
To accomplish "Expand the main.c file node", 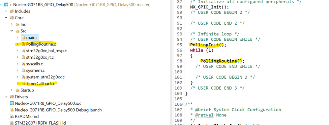I will [x=17, y=37].
